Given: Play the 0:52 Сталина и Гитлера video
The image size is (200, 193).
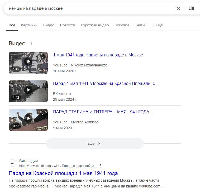Looking at the screenshot, I should coord(28,120).
